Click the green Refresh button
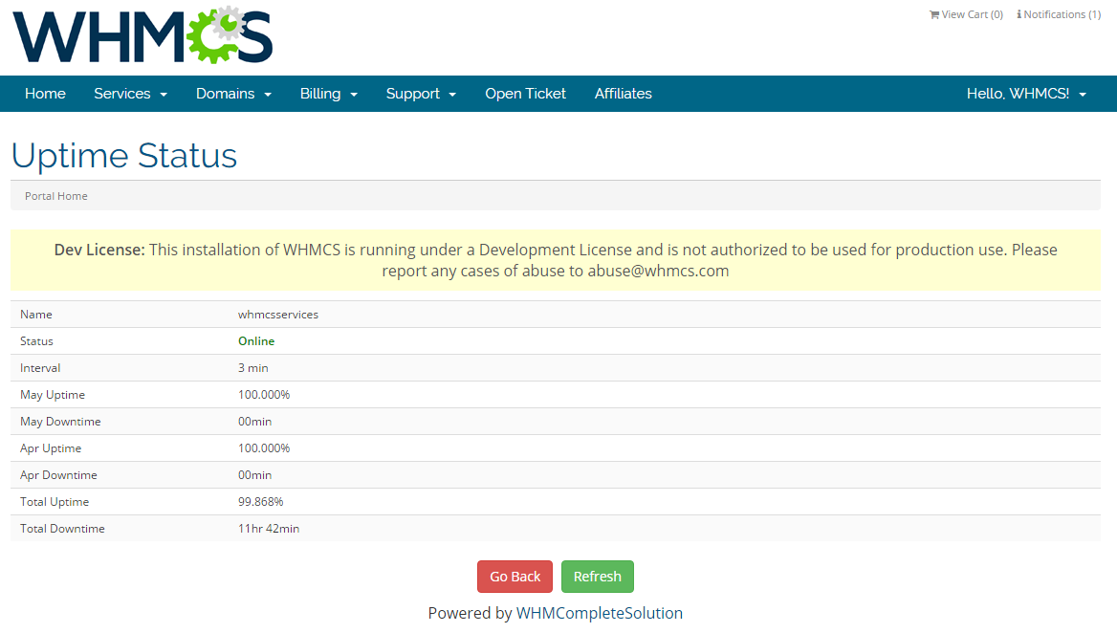The width and height of the screenshot is (1117, 633). pos(598,577)
